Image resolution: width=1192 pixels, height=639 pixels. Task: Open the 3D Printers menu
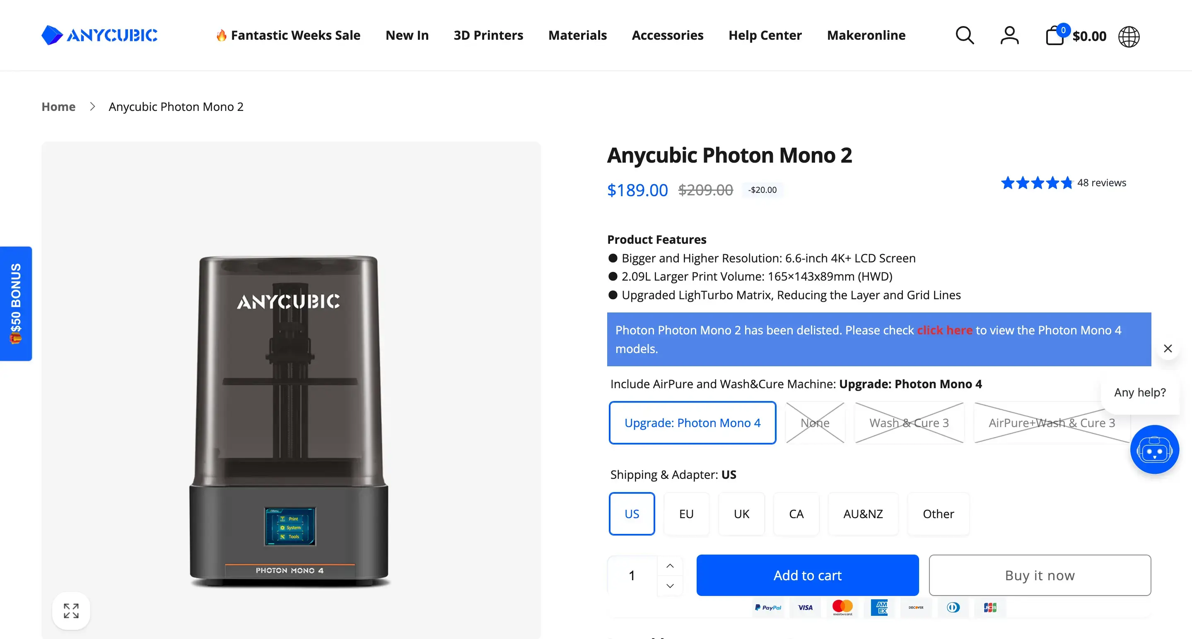click(x=489, y=35)
